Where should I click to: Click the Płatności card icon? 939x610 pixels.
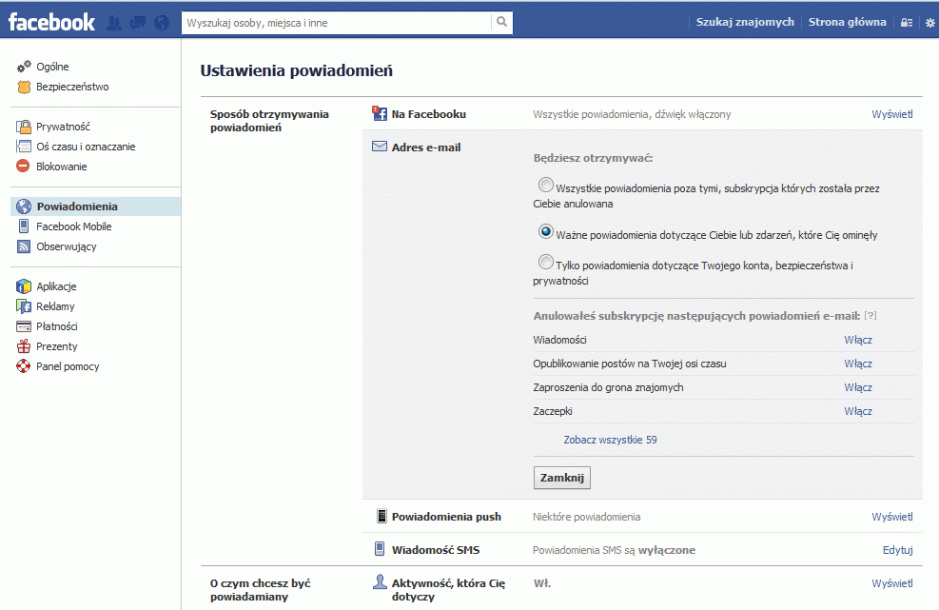24,326
